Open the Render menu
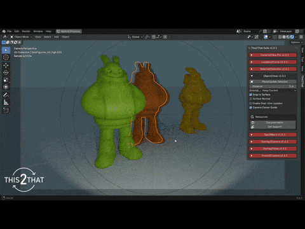The width and height of the screenshot is (305, 229). tap(26, 31)
